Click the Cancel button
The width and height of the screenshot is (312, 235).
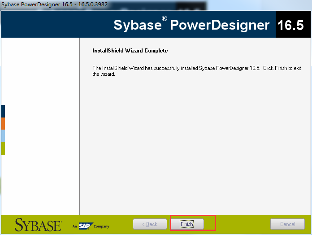click(x=287, y=224)
